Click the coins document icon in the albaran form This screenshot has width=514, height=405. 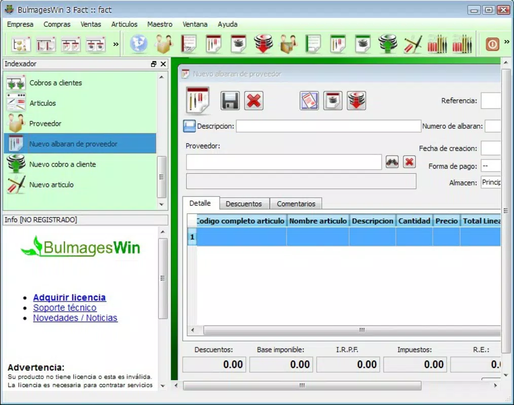click(x=333, y=101)
